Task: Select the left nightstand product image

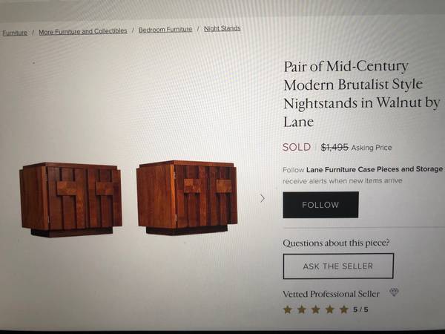Action: pyautogui.click(x=71, y=199)
